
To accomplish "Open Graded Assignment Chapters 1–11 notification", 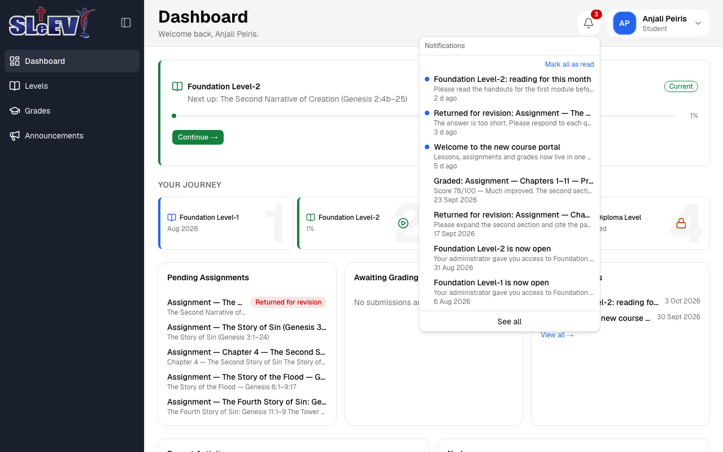I will [x=509, y=190].
